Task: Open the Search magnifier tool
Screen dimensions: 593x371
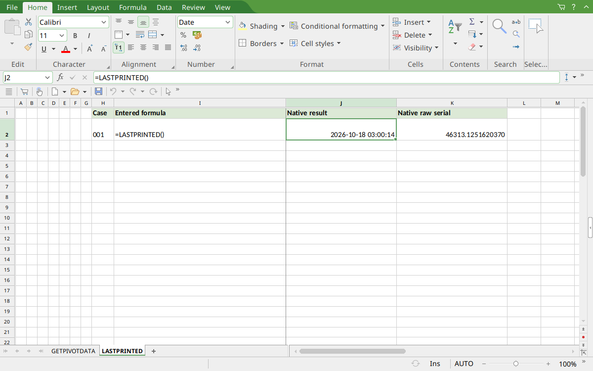Action: point(500,26)
